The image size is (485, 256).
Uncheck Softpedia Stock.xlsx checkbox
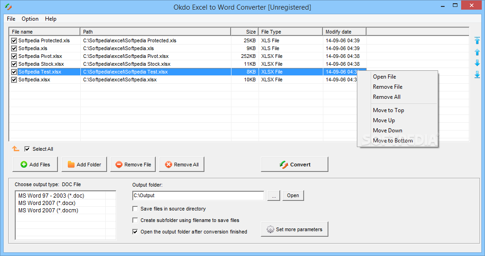pyautogui.click(x=14, y=64)
